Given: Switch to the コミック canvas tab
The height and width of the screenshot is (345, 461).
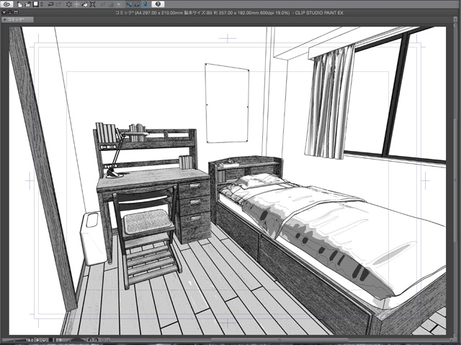Looking at the screenshot, I should [17, 19].
